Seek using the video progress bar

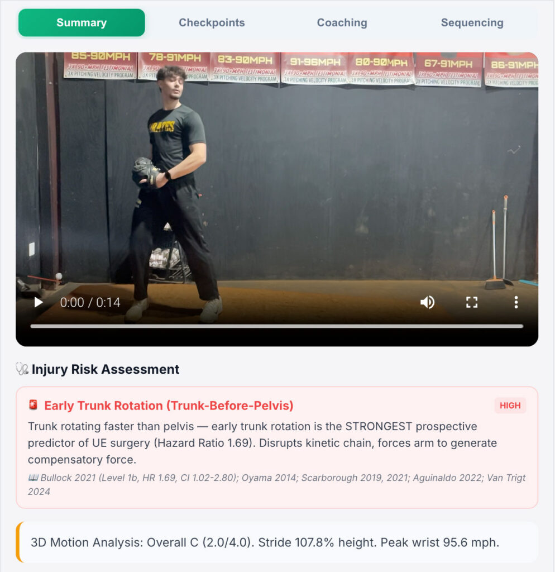click(277, 326)
